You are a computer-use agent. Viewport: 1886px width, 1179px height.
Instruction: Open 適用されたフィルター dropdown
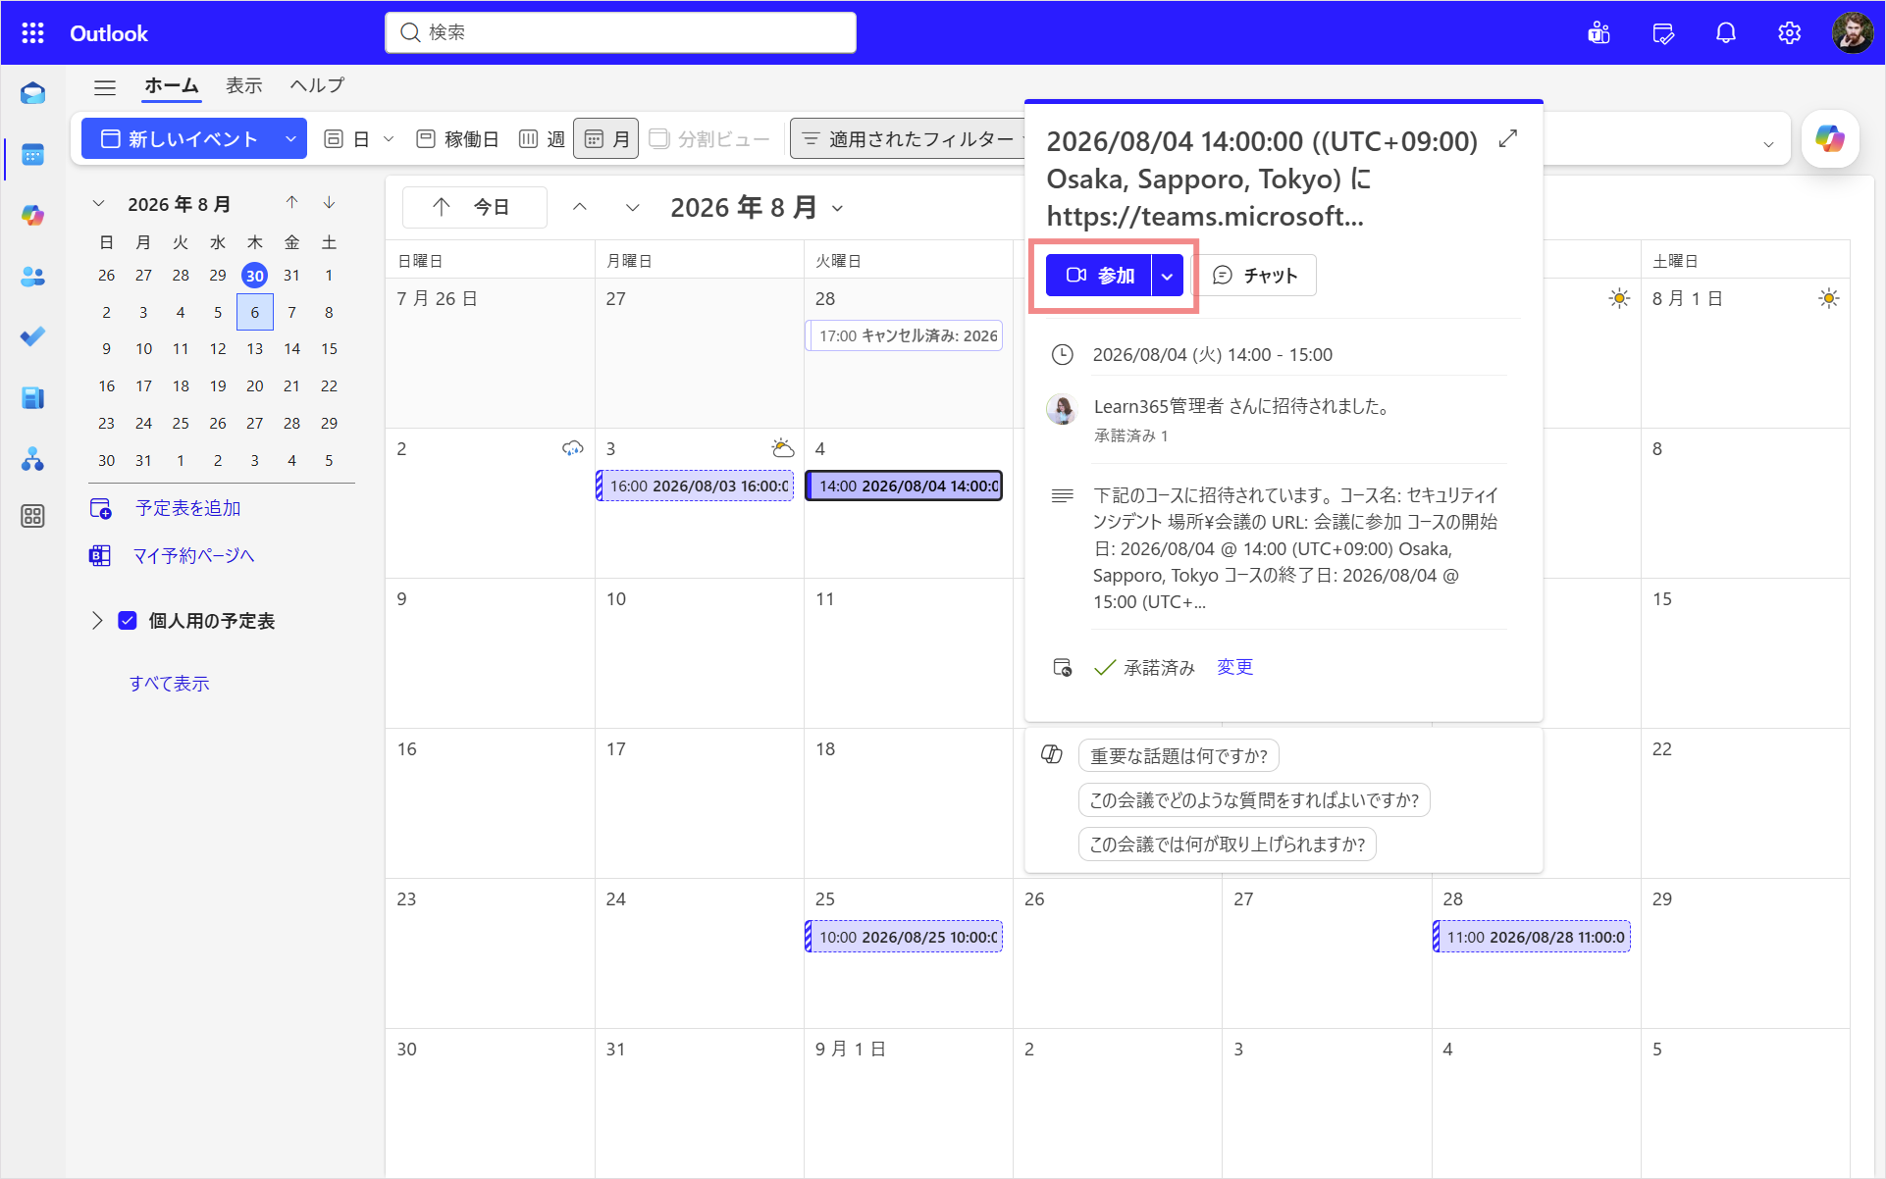click(908, 139)
